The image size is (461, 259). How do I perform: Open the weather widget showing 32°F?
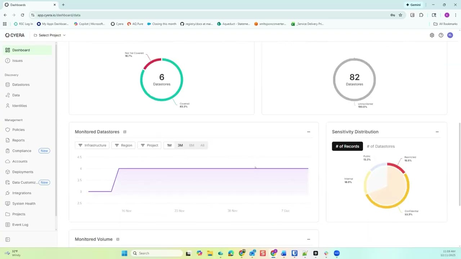12,253
